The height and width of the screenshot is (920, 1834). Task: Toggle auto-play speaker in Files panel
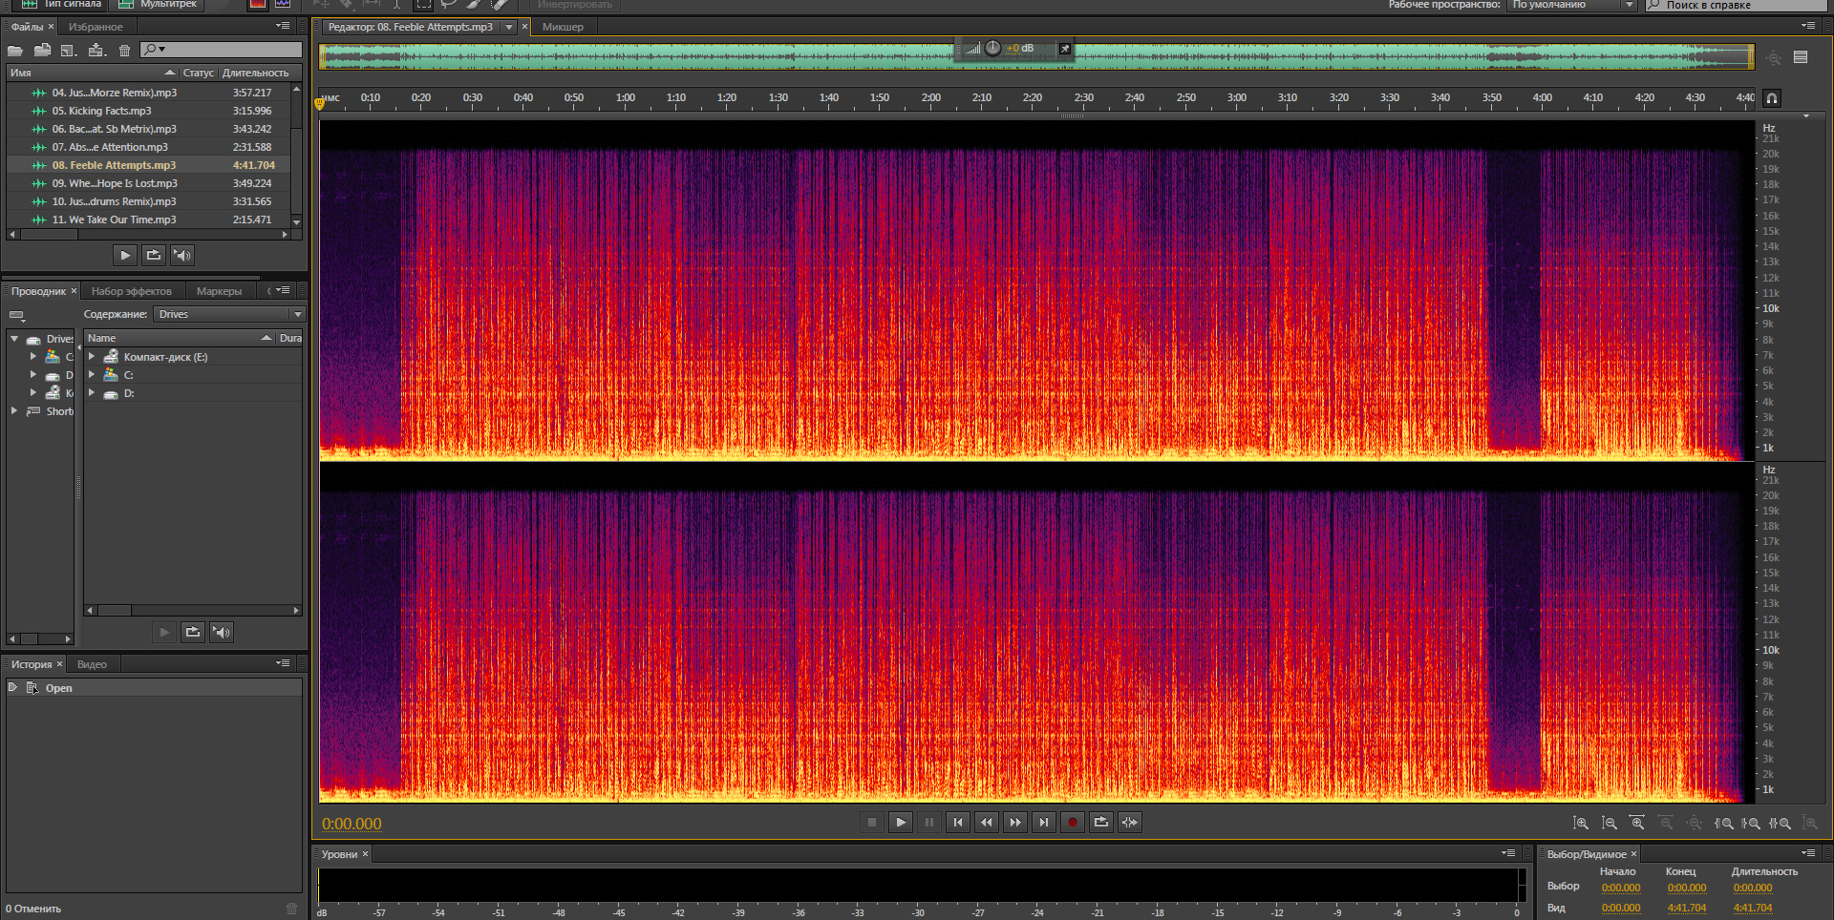(182, 255)
